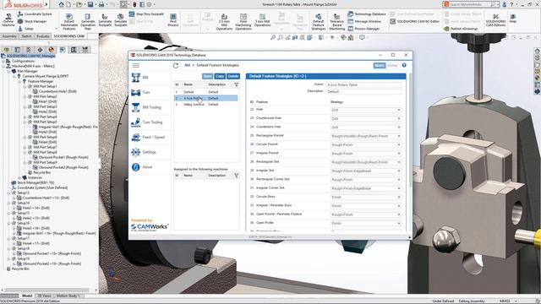Click Delete button in Technology Database
Image resolution: width=541 pixels, height=304 pixels.
point(233,76)
